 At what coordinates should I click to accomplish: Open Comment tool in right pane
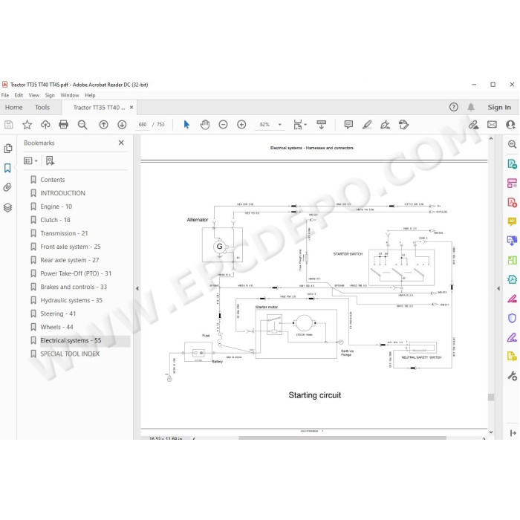click(x=512, y=221)
